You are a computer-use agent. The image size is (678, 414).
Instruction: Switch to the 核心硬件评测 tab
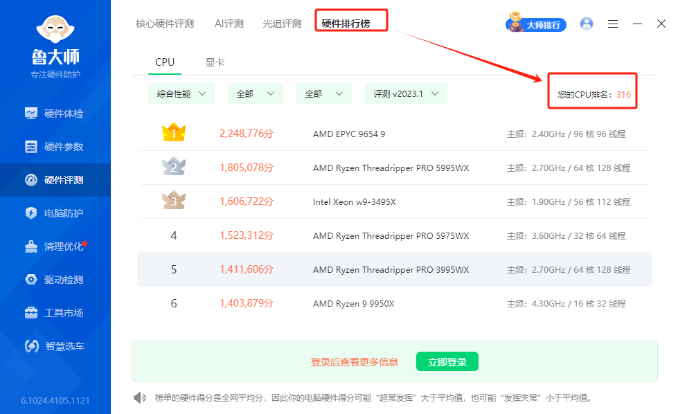pyautogui.click(x=165, y=24)
